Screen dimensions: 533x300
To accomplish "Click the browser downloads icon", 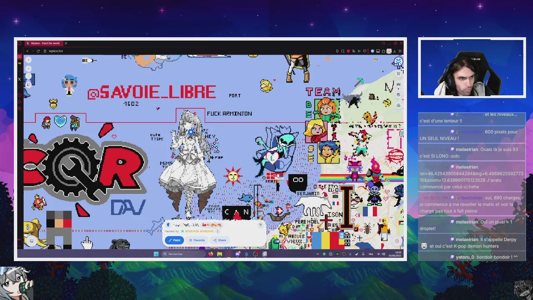I will point(394,51).
